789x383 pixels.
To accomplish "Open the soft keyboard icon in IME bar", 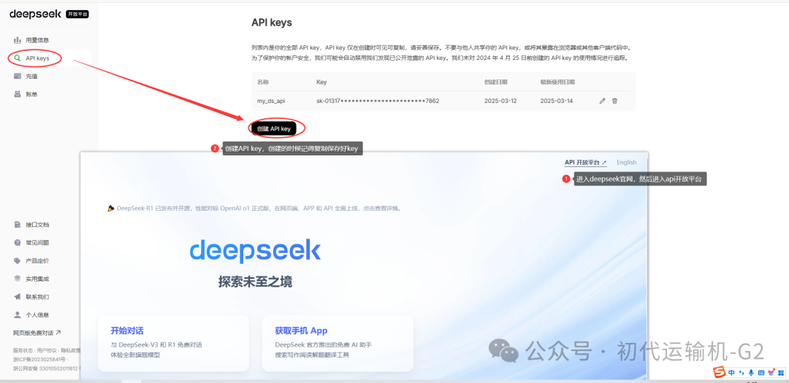I will [x=761, y=373].
